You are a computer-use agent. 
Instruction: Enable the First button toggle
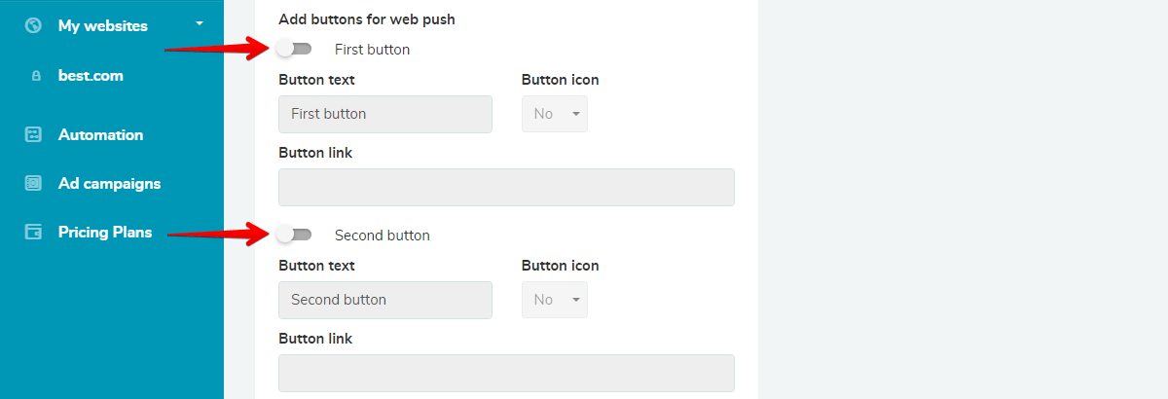coord(294,49)
